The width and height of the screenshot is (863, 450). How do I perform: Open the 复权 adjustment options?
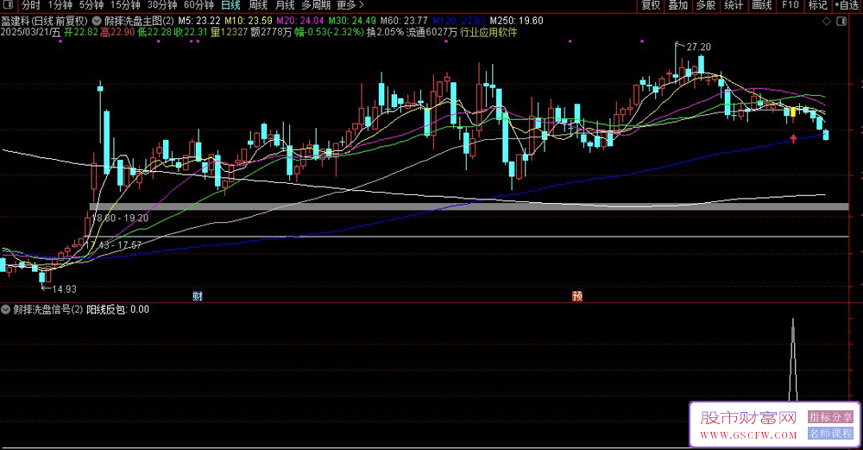click(651, 5)
